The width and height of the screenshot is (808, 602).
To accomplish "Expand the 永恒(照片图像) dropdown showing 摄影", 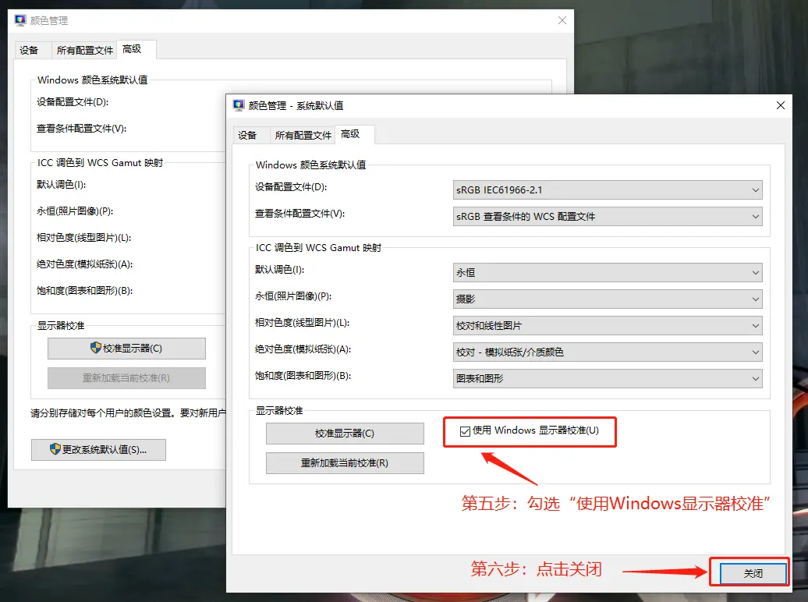I will [x=608, y=299].
